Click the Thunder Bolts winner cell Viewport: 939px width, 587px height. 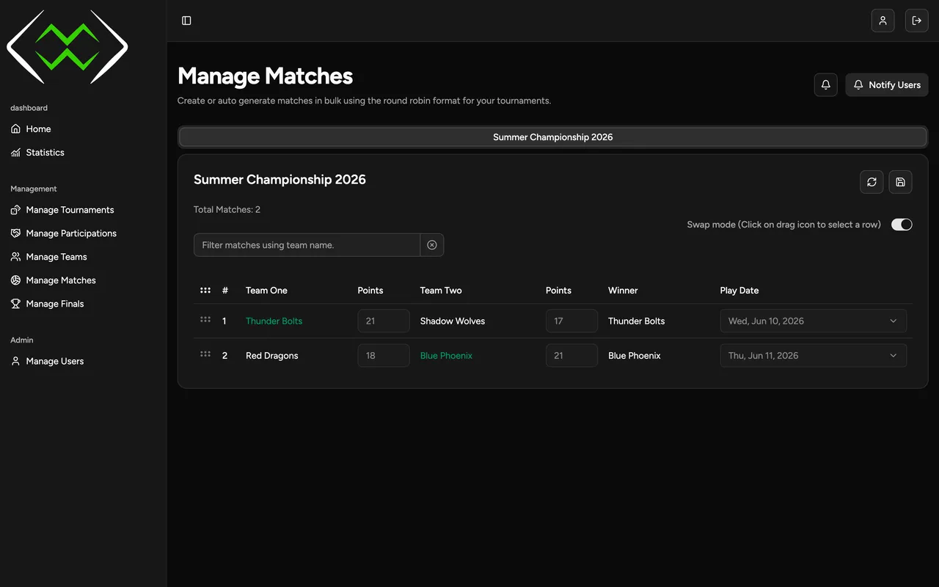[637, 321]
